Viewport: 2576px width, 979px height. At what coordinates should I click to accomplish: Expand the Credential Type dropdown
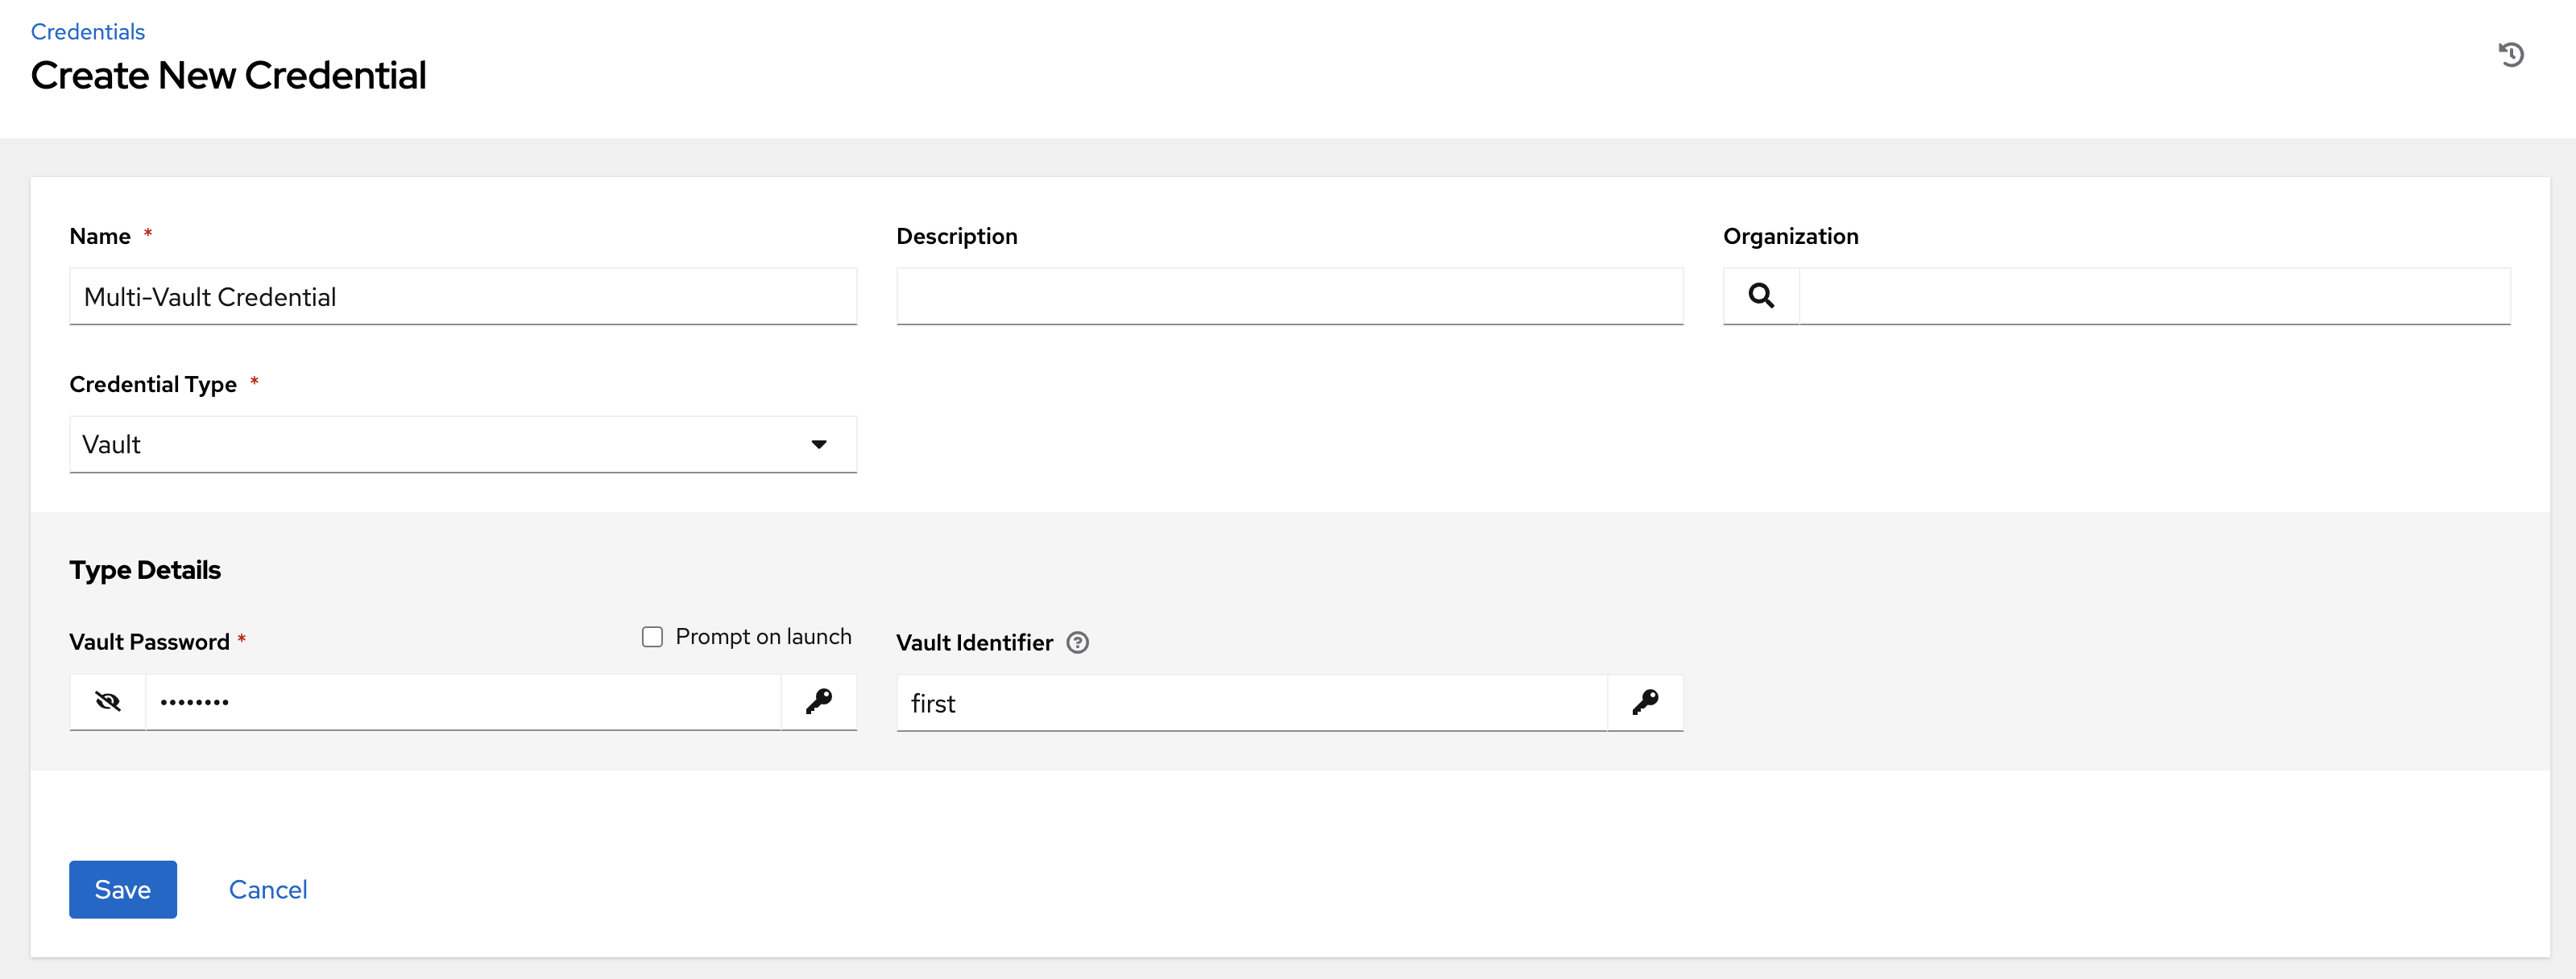click(x=820, y=444)
